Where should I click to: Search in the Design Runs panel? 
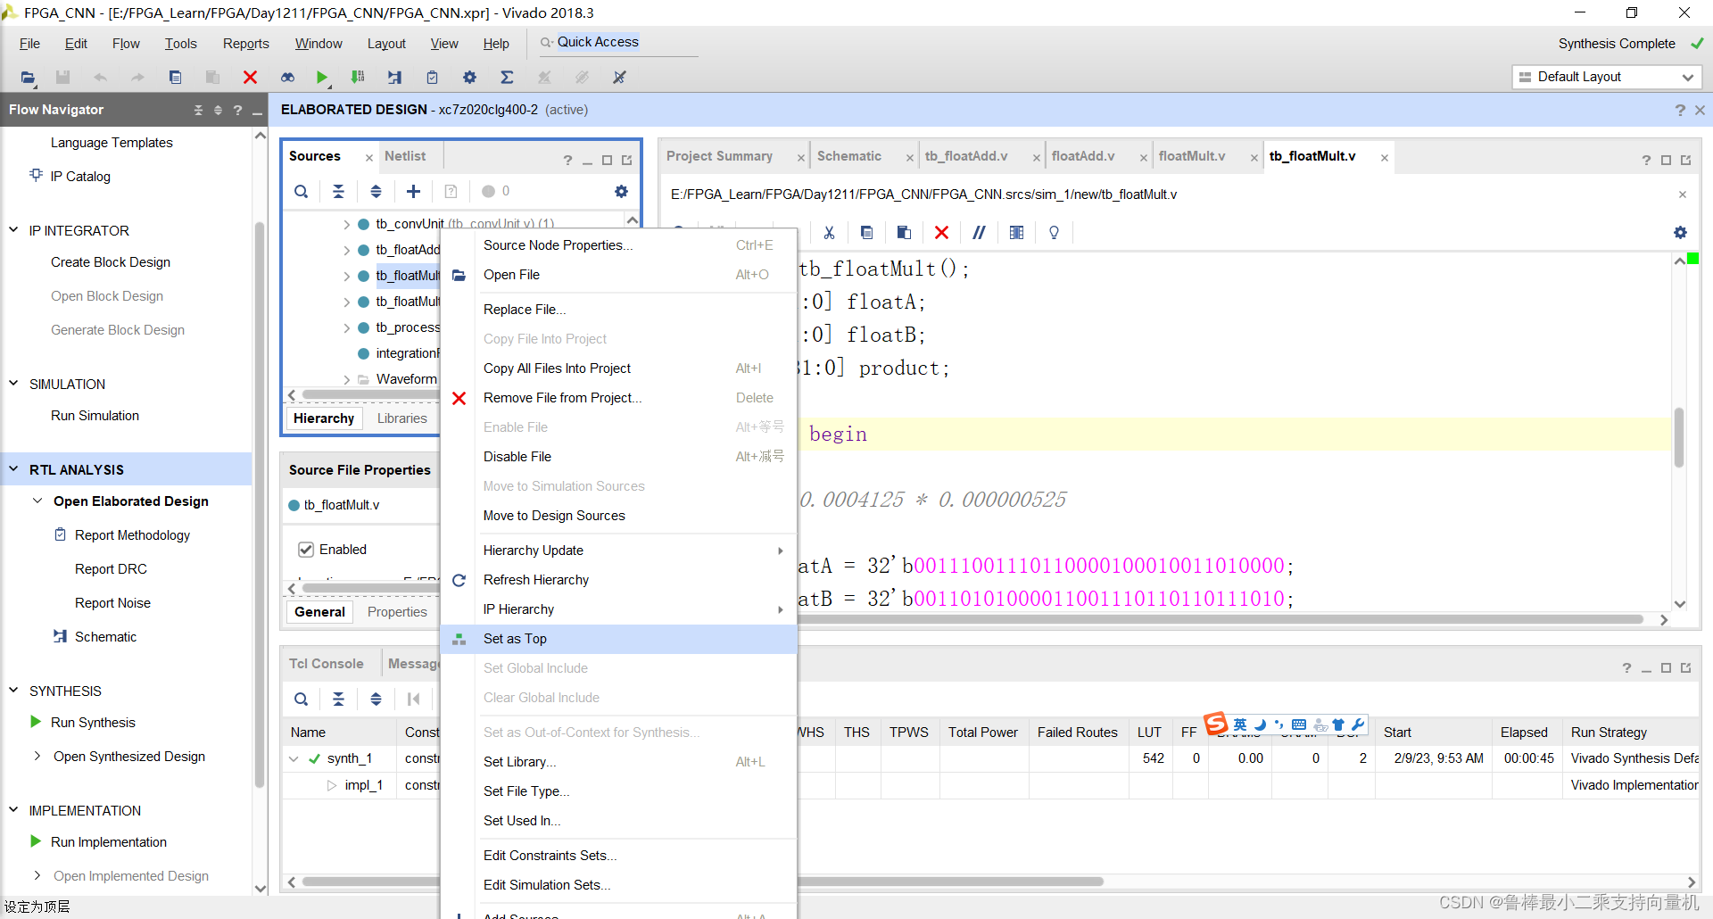point(302,700)
